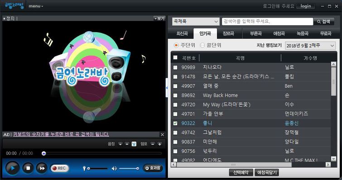Close the AD banner with X
Image resolution: width=342 pixels, height=180 pixels.
(162, 134)
